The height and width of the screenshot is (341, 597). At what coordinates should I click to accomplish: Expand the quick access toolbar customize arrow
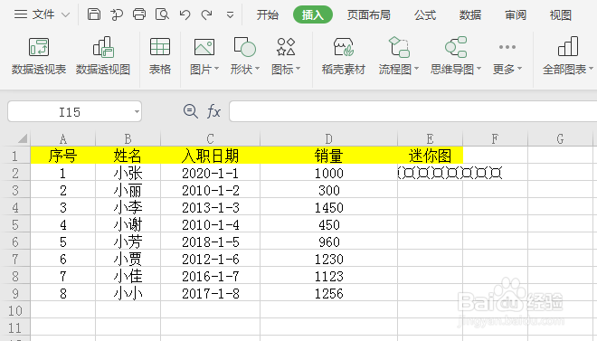[x=230, y=15]
